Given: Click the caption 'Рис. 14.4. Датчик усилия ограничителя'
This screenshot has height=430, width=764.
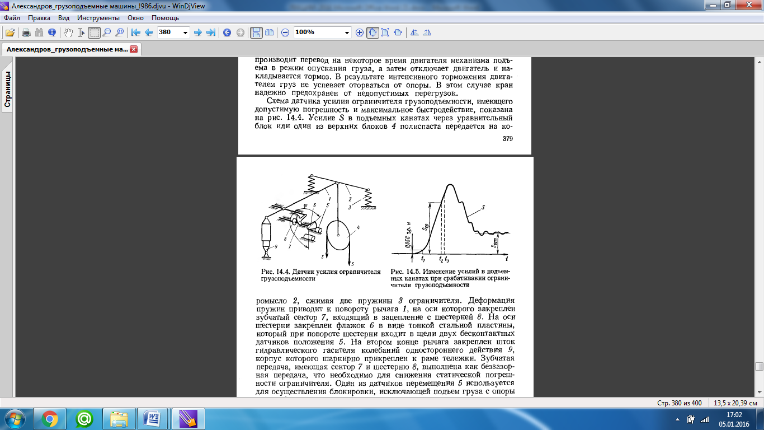Looking at the screenshot, I should pyautogui.click(x=320, y=271).
